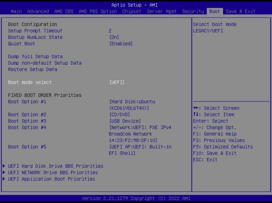Image resolution: width=272 pixels, height=203 pixels.
Task: Change Boot Option #3 [USB Device] value
Action: point(125,121)
